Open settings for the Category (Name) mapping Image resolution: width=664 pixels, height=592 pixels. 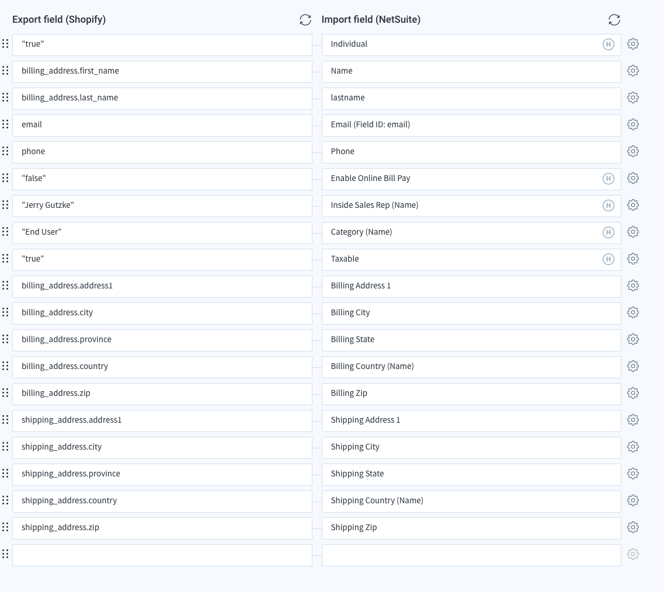point(633,232)
